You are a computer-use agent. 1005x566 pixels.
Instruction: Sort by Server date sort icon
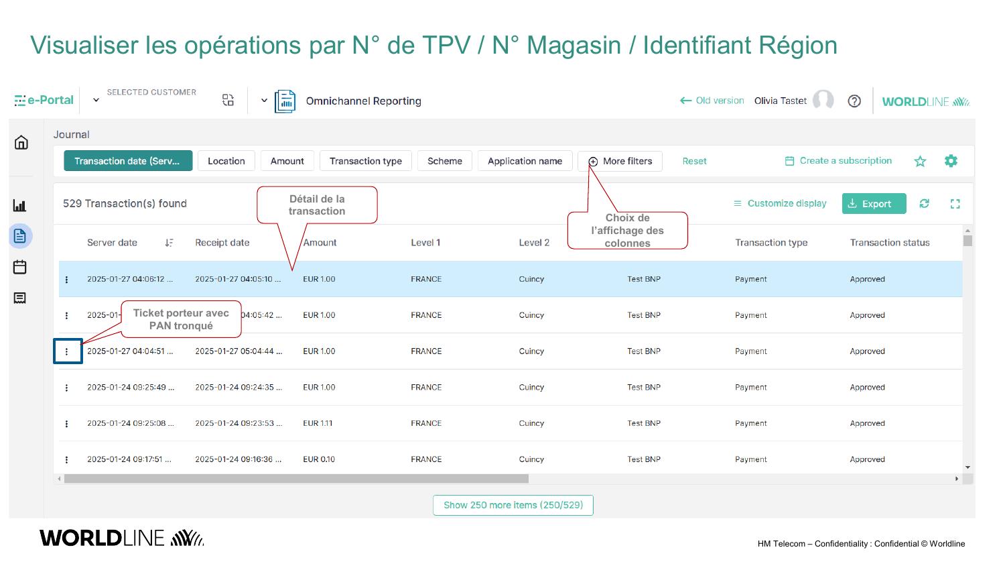click(169, 243)
